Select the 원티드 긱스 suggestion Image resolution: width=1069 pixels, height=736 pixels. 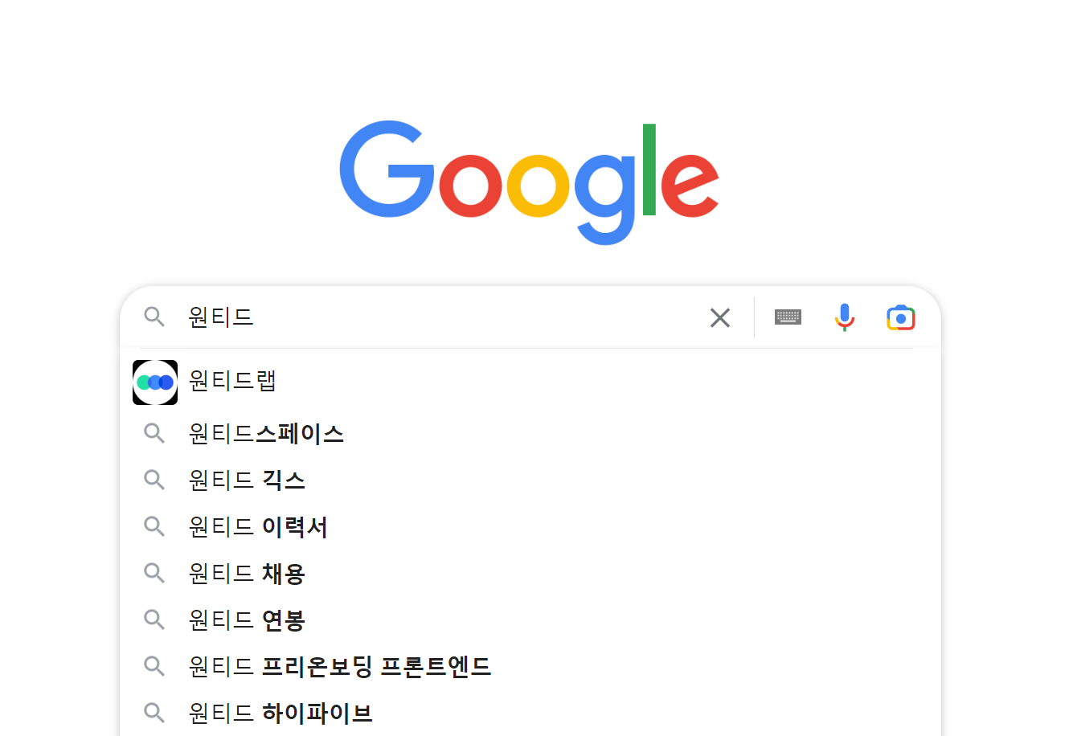click(x=248, y=480)
